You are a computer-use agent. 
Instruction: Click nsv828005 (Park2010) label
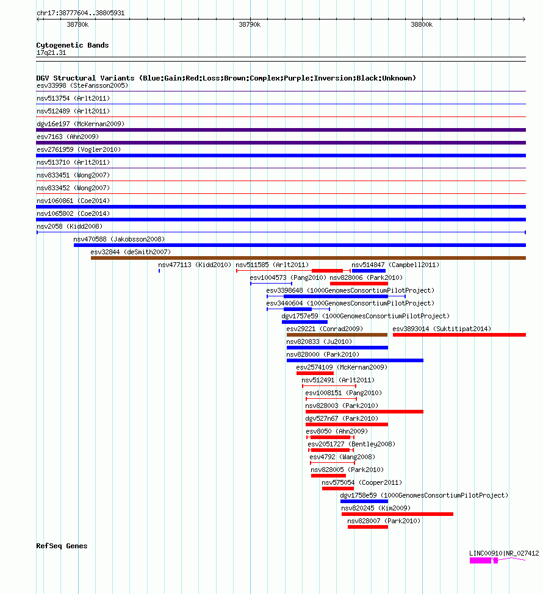pyautogui.click(x=347, y=470)
